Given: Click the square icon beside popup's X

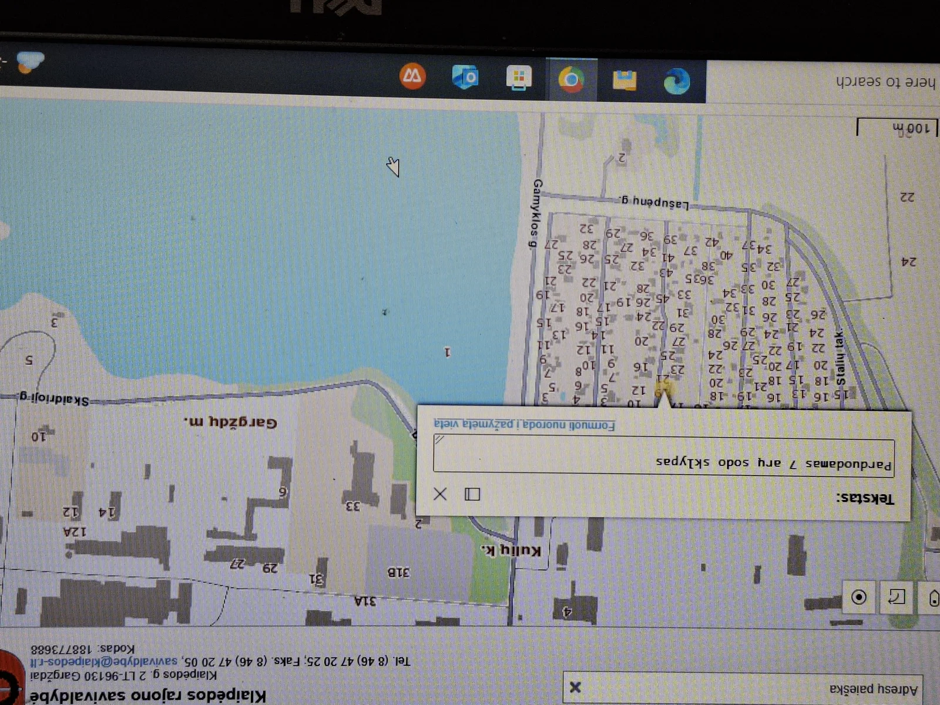Looking at the screenshot, I should point(472,494).
